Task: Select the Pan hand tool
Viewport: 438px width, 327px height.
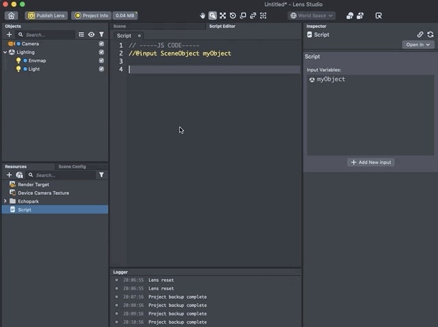Action: [x=203, y=15]
